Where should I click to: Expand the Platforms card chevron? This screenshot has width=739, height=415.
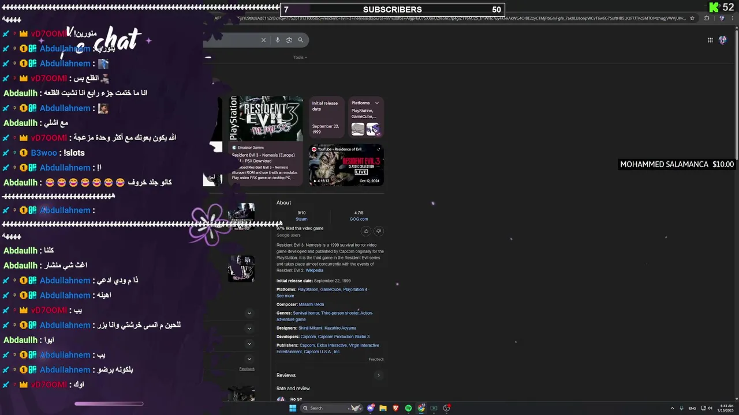pos(377,103)
